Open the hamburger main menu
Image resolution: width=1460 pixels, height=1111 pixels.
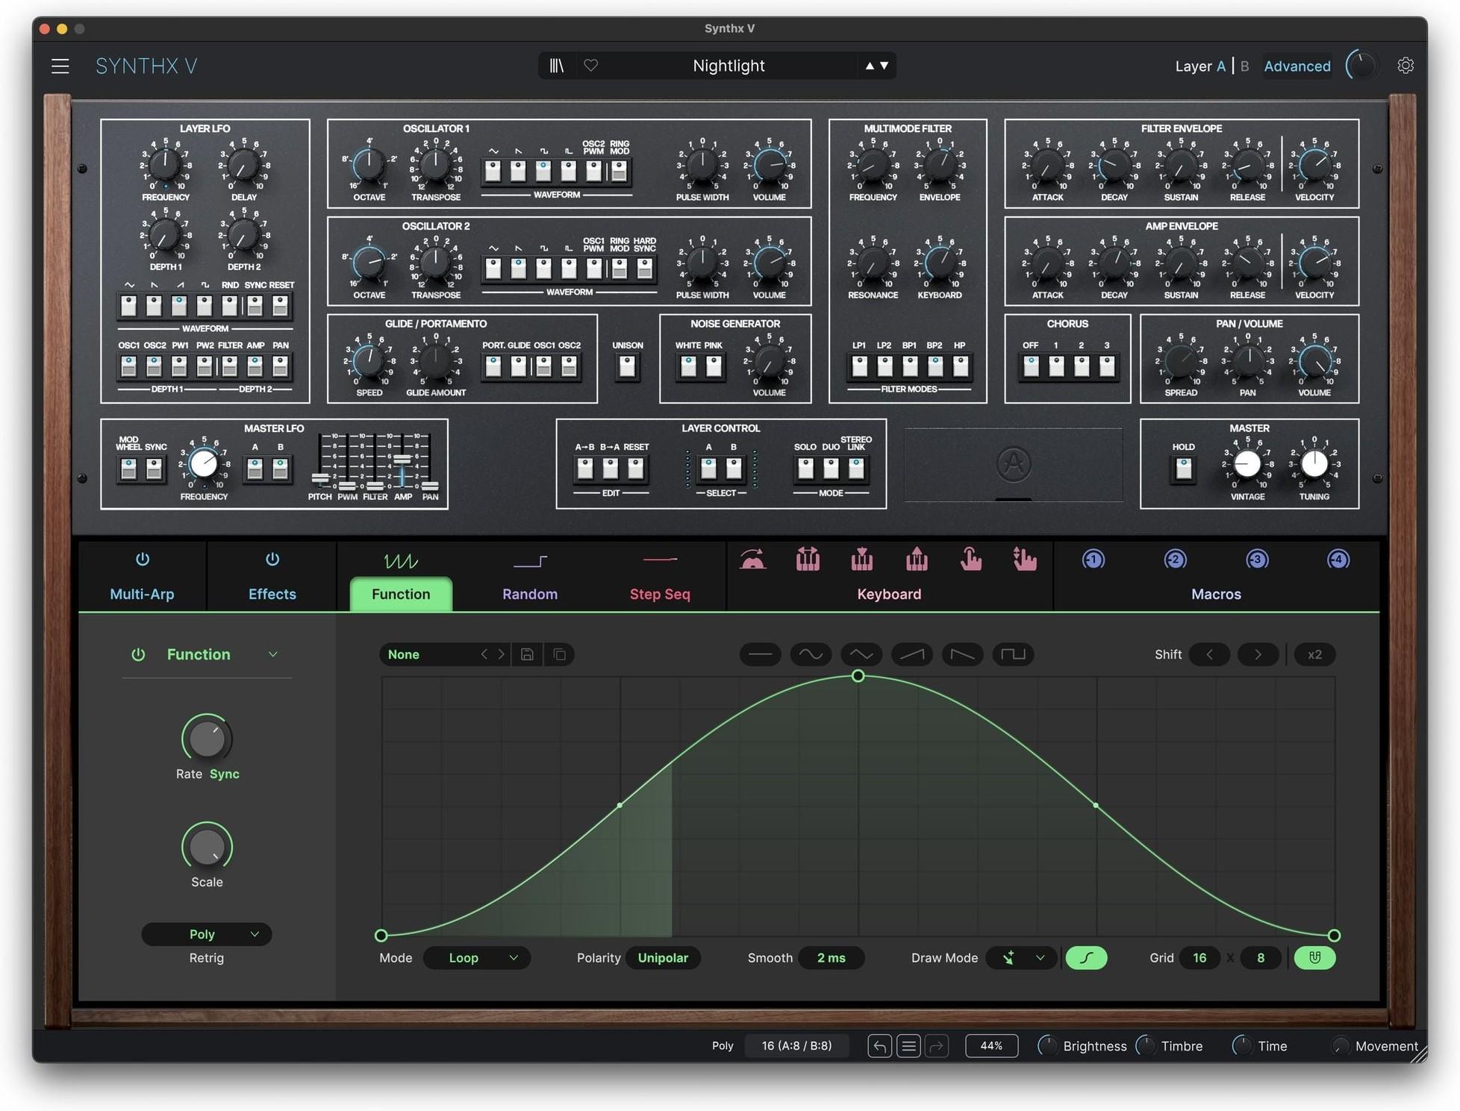[60, 66]
